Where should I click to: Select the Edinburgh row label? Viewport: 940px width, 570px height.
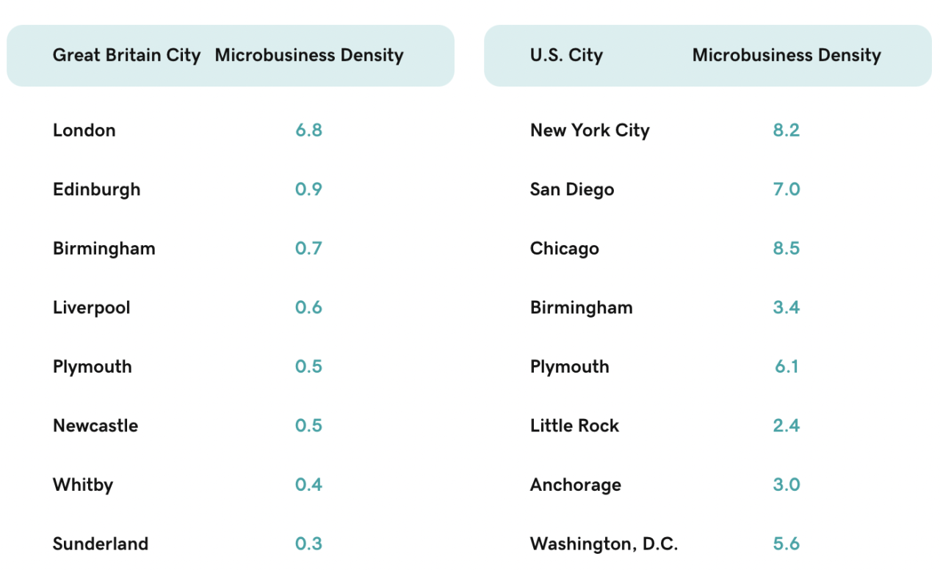pos(96,190)
